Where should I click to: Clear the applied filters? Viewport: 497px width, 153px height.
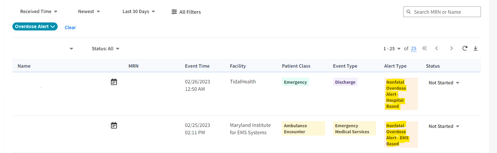pos(70,27)
